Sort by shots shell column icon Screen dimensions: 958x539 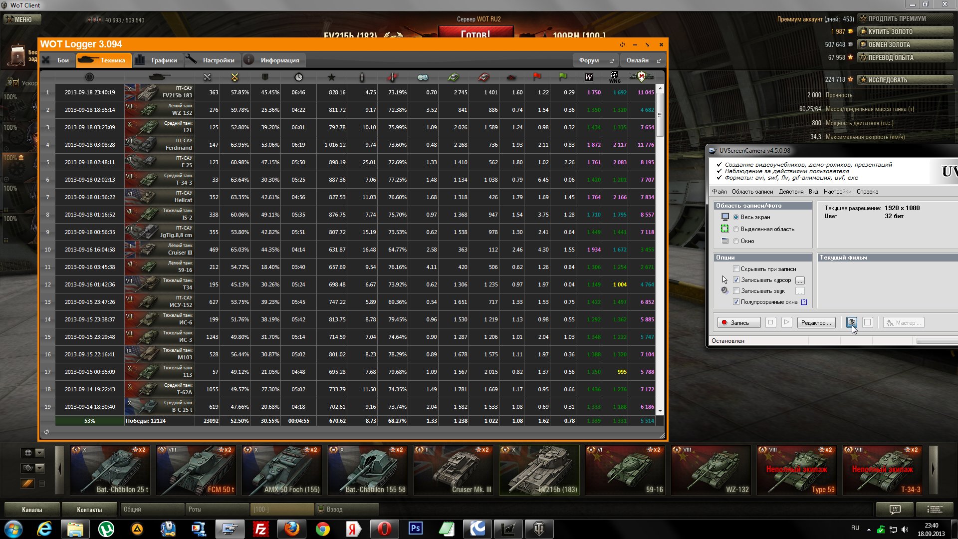coord(362,77)
